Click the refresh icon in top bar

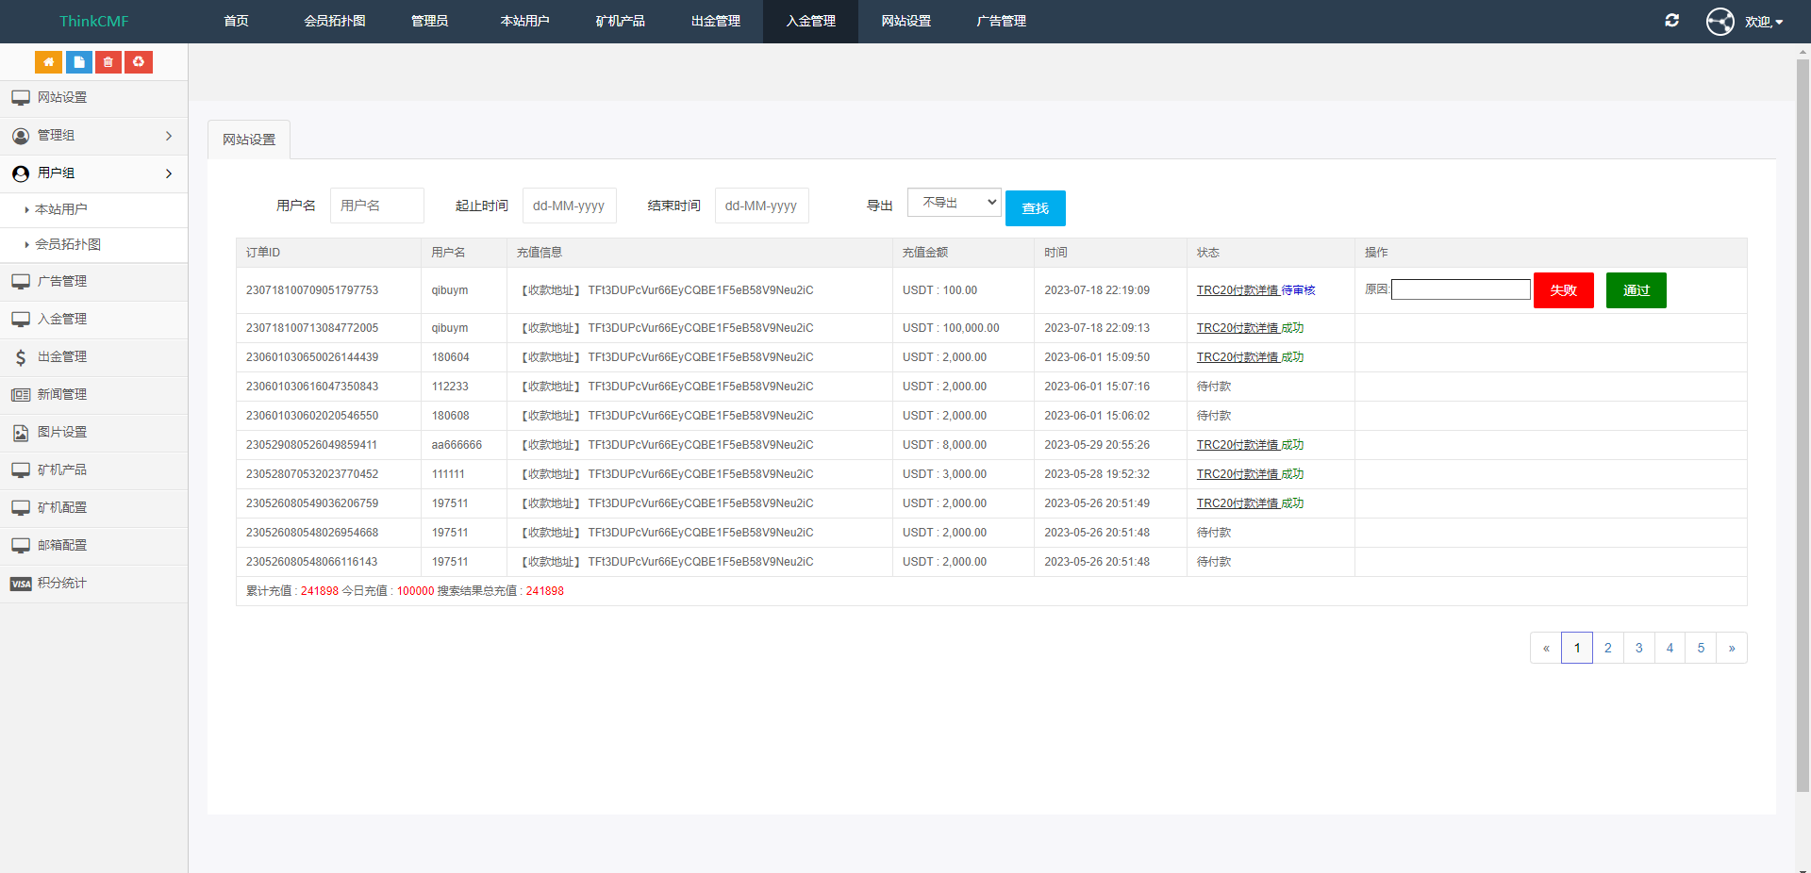point(1671,21)
